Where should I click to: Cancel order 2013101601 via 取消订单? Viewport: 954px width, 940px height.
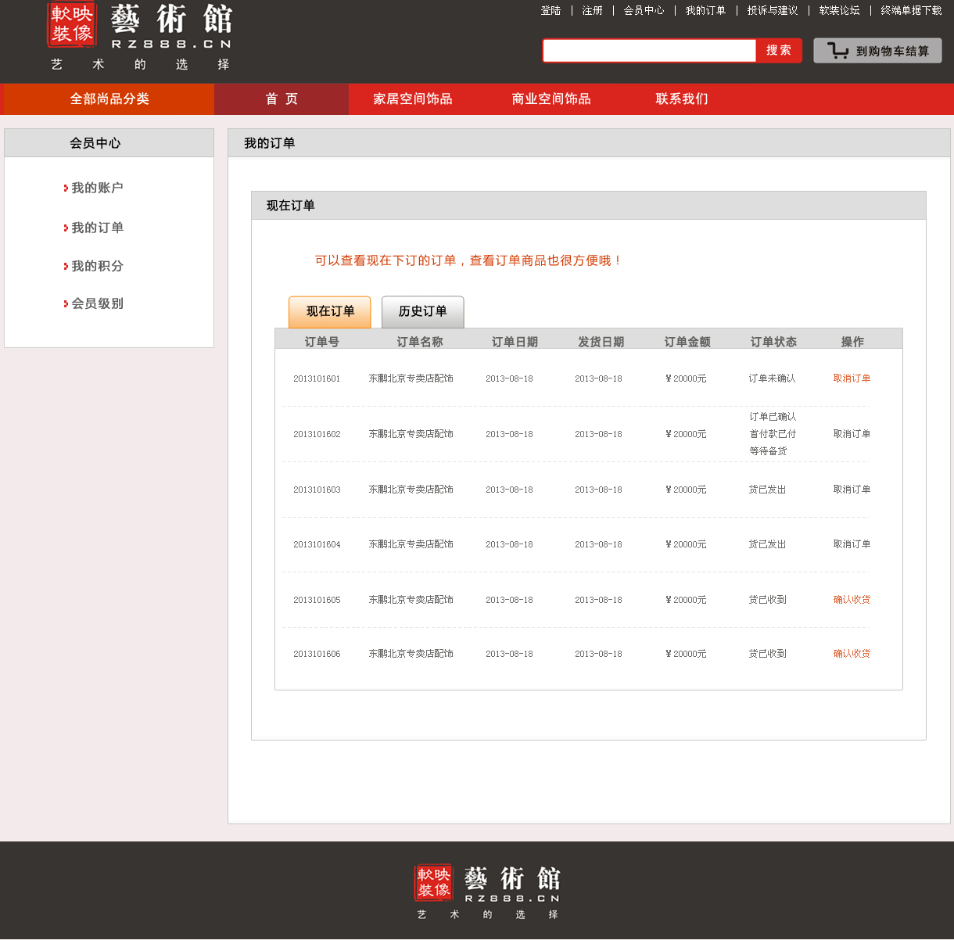[x=852, y=379]
